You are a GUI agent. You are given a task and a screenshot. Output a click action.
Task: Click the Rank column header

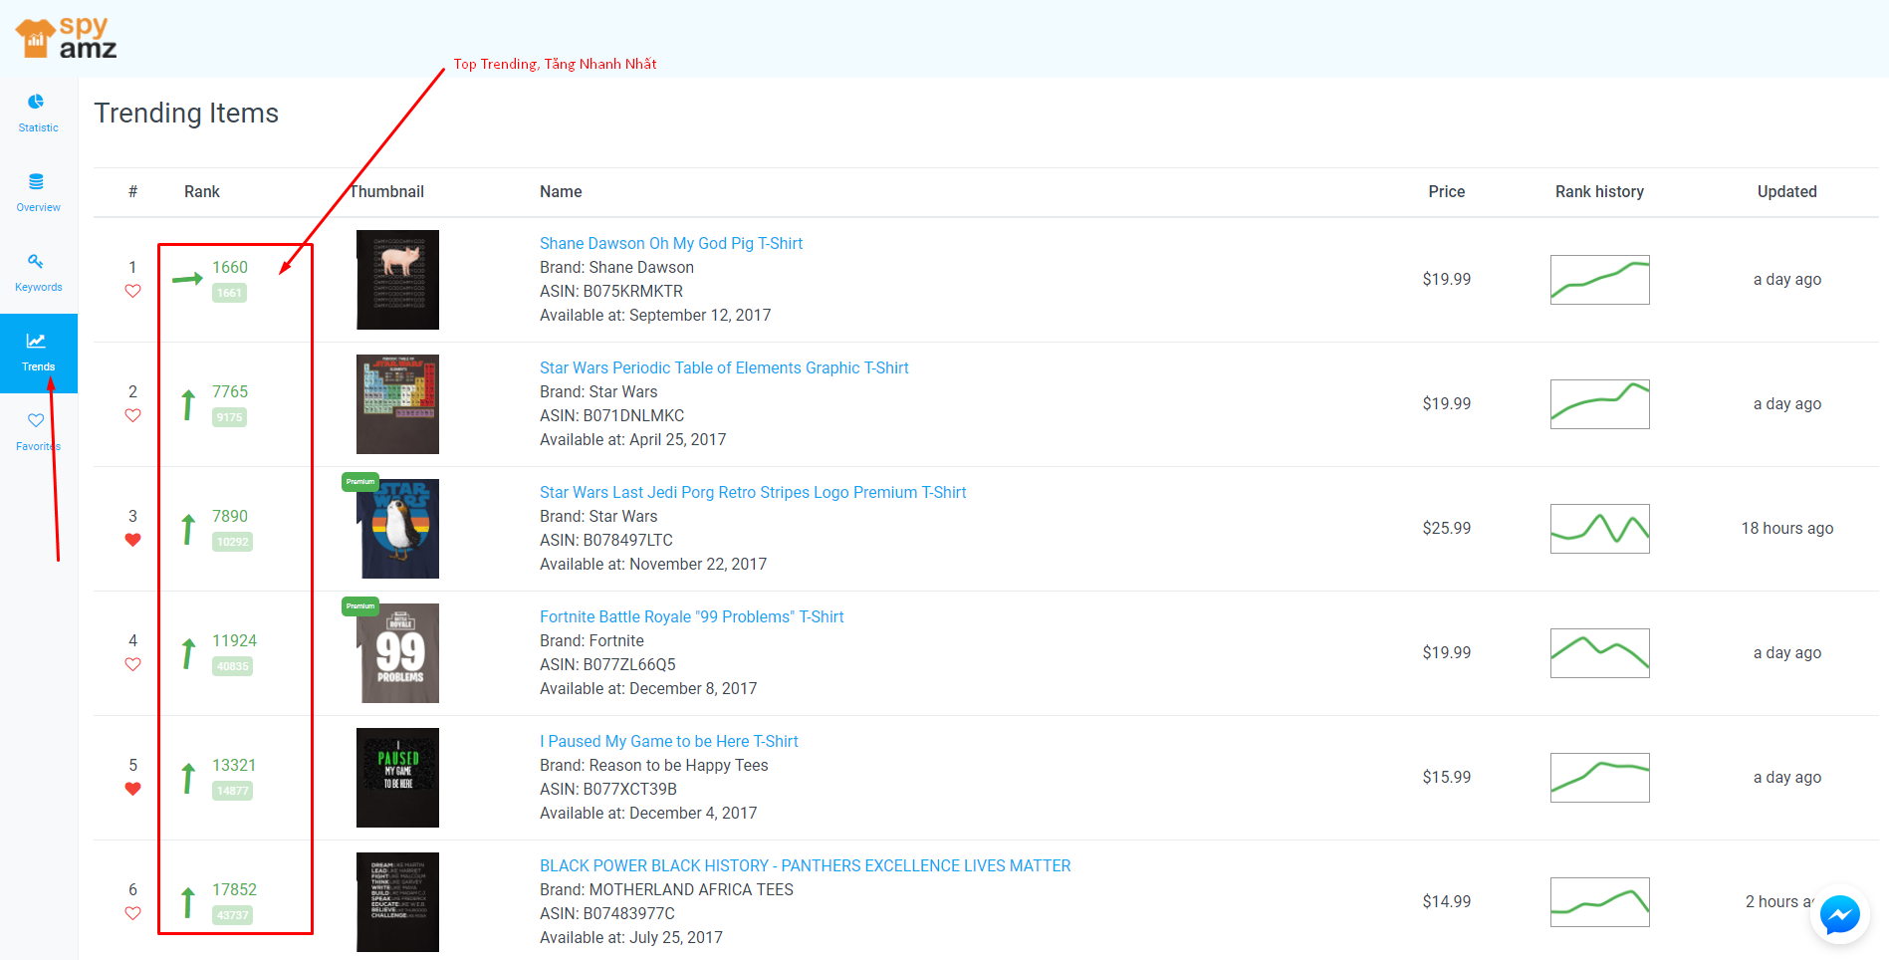(202, 191)
